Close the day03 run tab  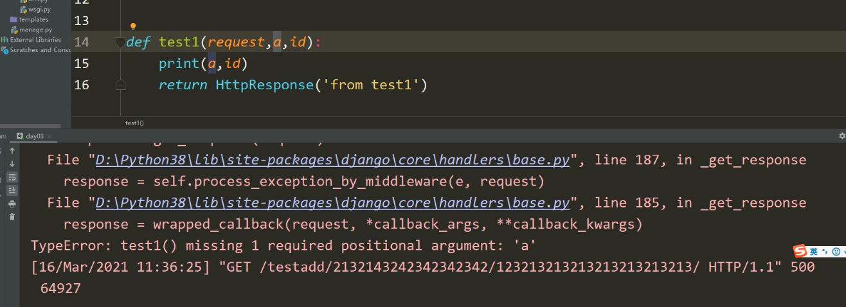pyautogui.click(x=50, y=136)
